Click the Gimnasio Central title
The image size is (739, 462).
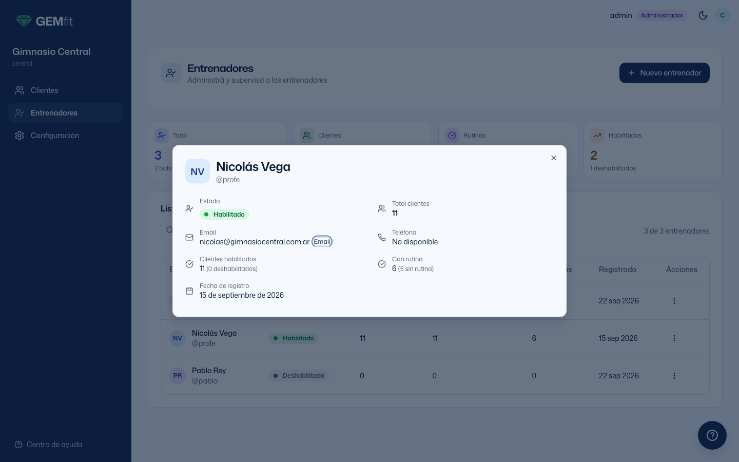[51, 52]
